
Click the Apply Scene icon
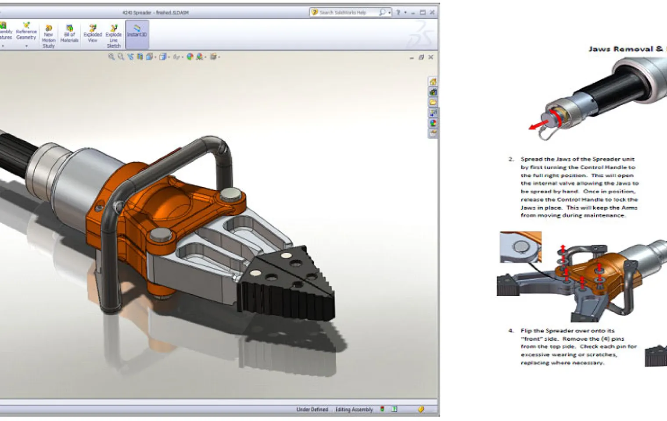coord(200,57)
